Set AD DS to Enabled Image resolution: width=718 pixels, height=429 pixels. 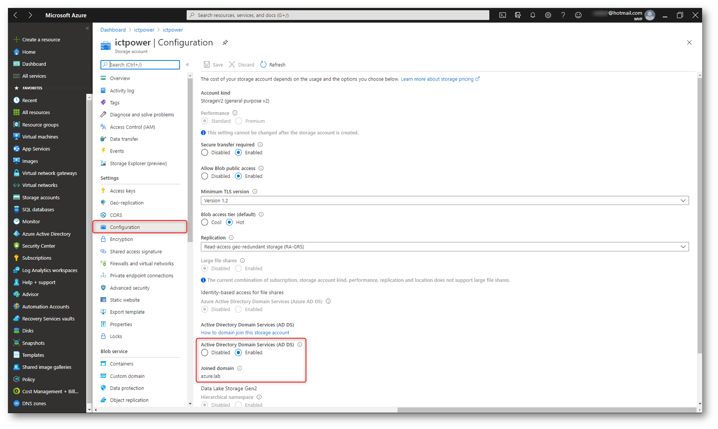[x=238, y=353]
